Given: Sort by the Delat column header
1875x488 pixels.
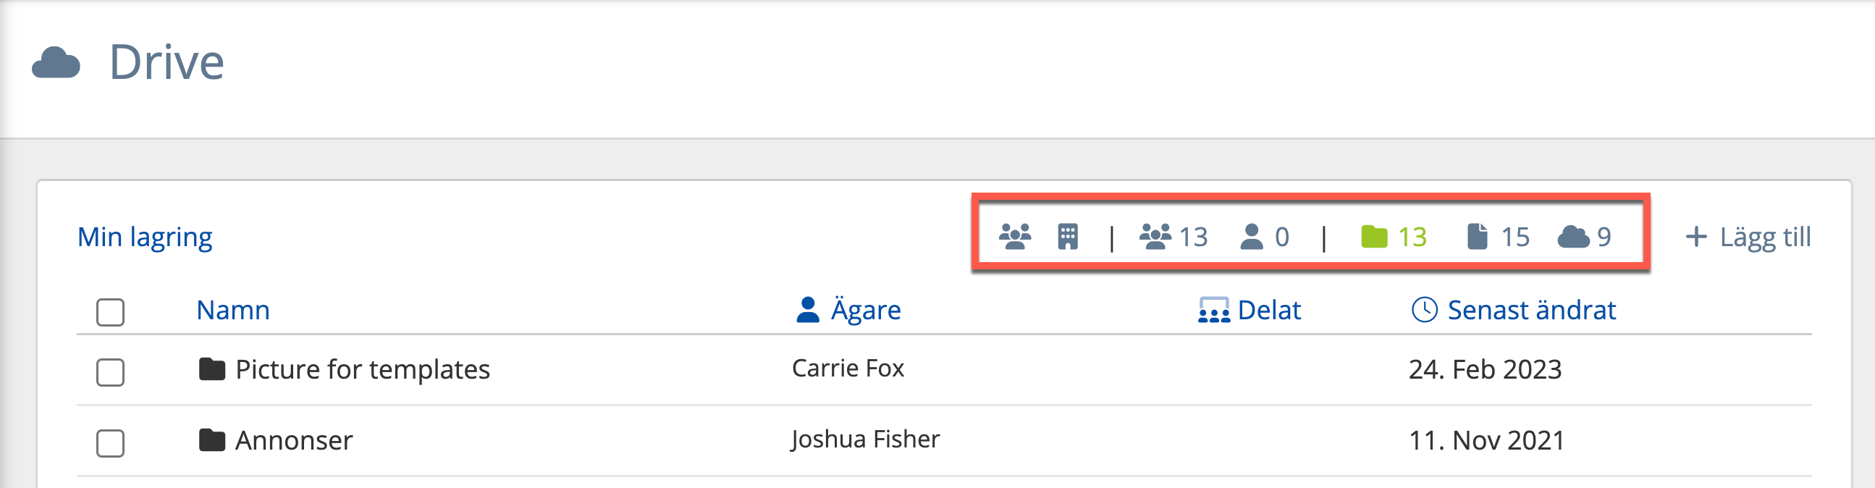Looking at the screenshot, I should click(x=1268, y=311).
